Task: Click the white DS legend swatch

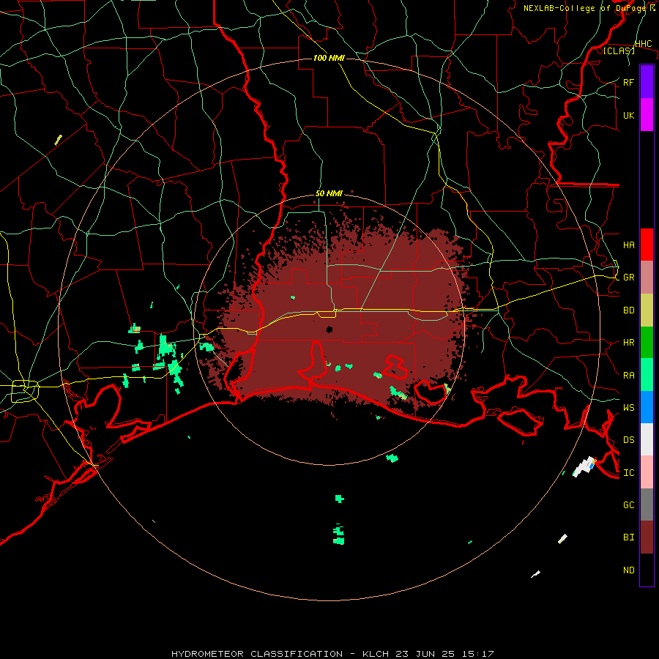Action: pos(647,439)
